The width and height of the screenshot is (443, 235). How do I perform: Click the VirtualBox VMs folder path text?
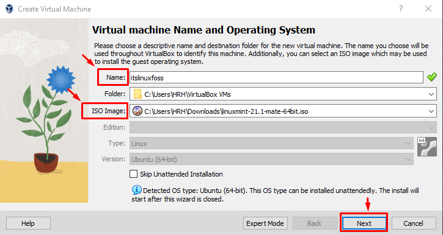coord(188,94)
